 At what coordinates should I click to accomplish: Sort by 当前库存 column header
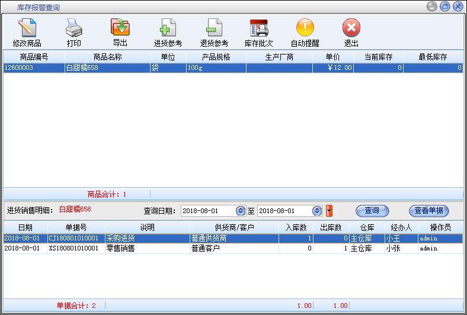pos(378,57)
